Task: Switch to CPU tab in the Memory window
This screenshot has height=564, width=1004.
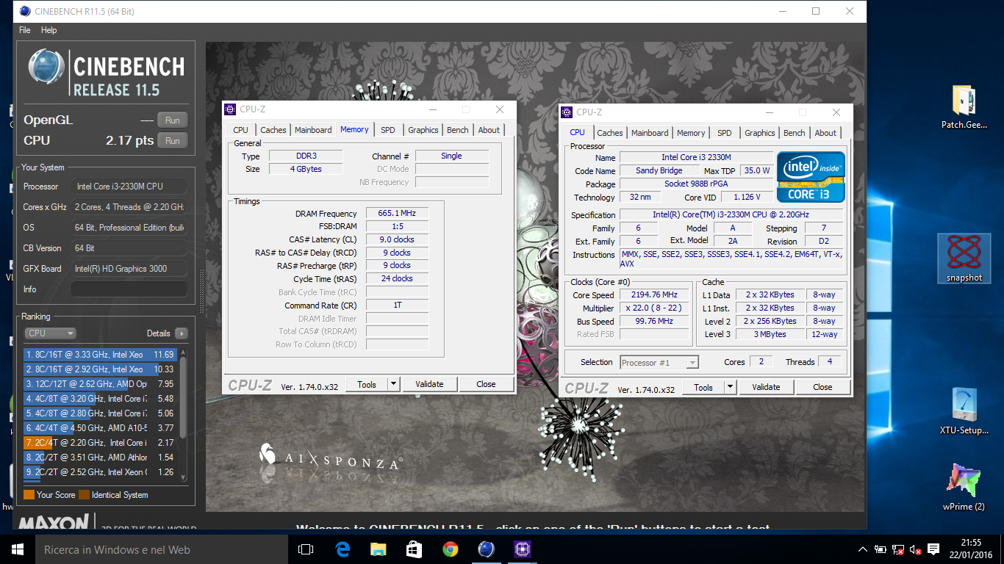Action: pos(240,130)
